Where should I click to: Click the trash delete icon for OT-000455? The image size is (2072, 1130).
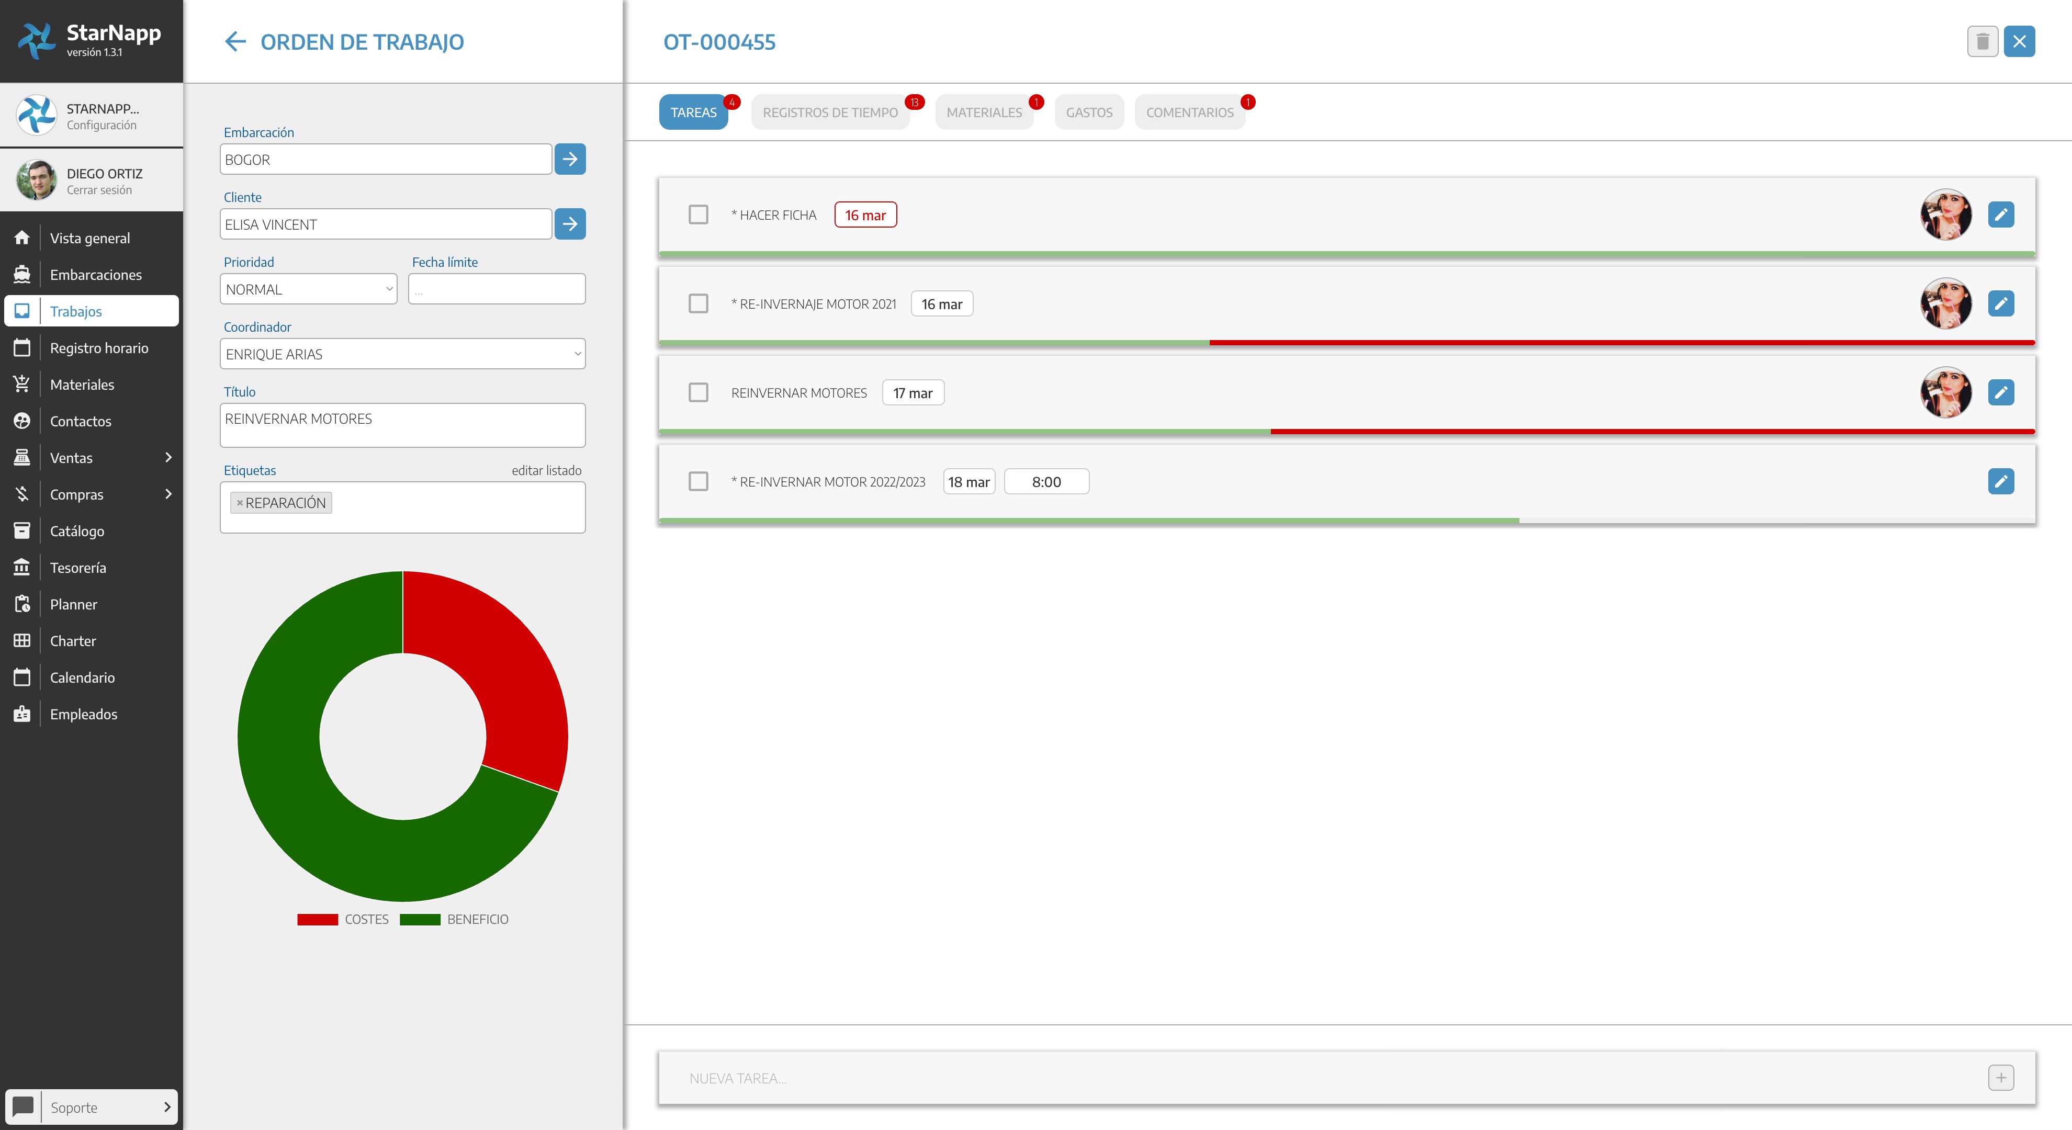1982,42
